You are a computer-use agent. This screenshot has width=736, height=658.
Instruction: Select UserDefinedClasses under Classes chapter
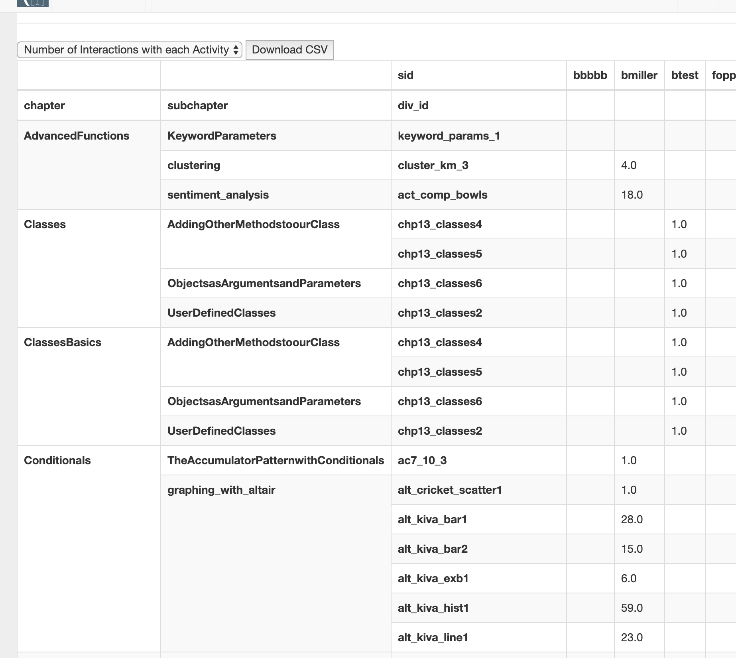(276, 313)
